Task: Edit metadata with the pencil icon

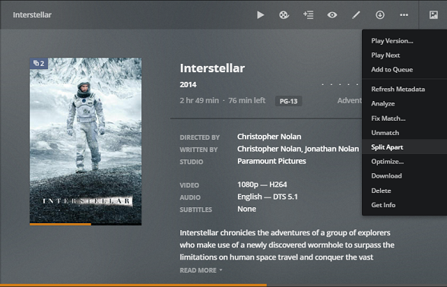Action: [356, 15]
